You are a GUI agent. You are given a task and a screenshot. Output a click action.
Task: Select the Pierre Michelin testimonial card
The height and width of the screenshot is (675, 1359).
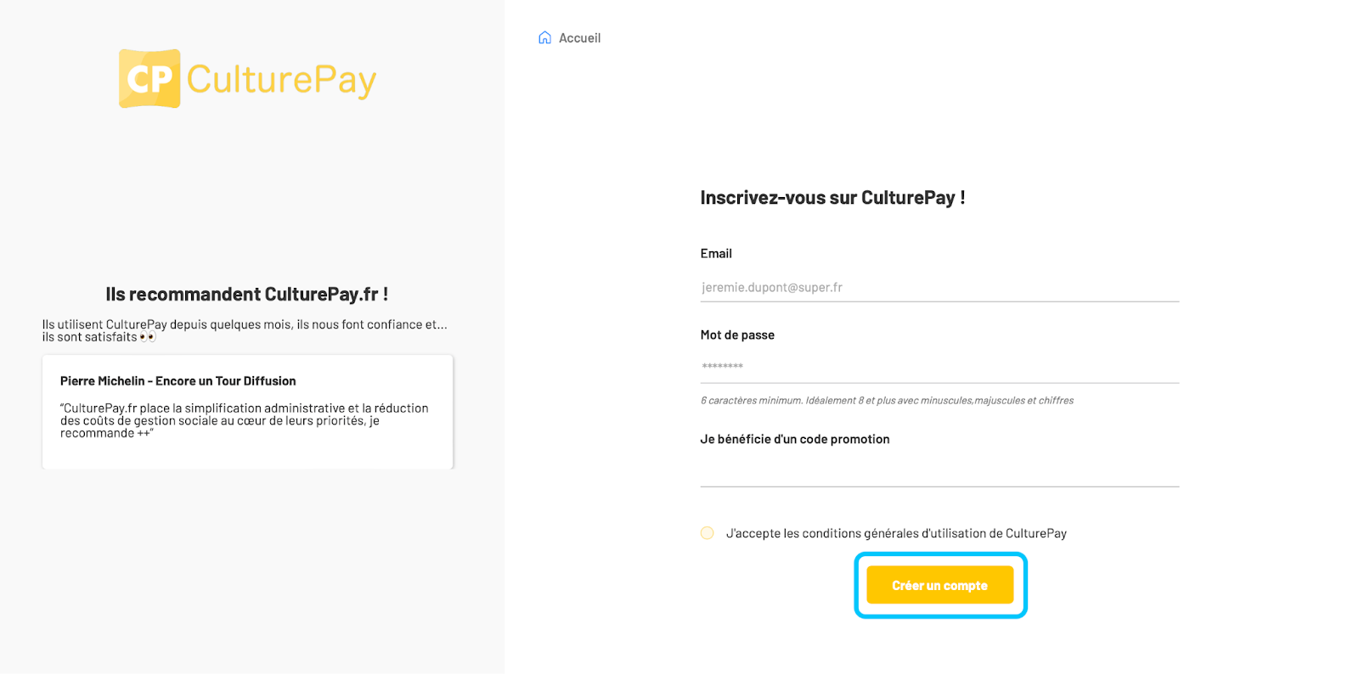[247, 412]
